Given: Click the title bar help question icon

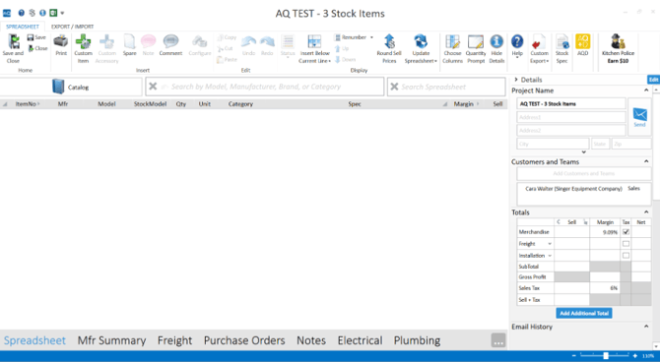Looking at the screenshot, I should click(x=21, y=13).
